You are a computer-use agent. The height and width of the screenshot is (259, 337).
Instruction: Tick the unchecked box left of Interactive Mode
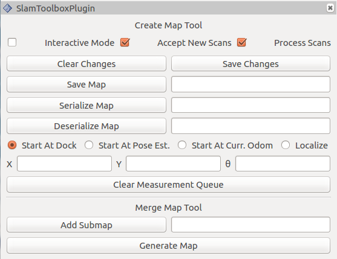[12, 42]
